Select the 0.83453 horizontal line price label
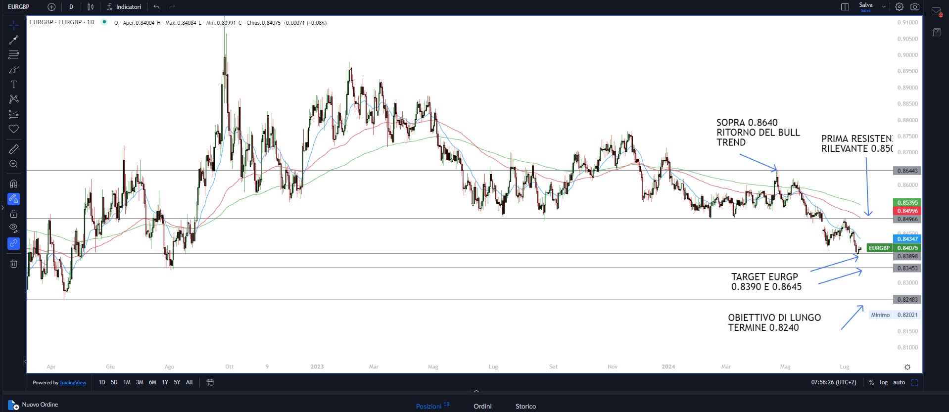949x412 pixels. click(x=907, y=268)
